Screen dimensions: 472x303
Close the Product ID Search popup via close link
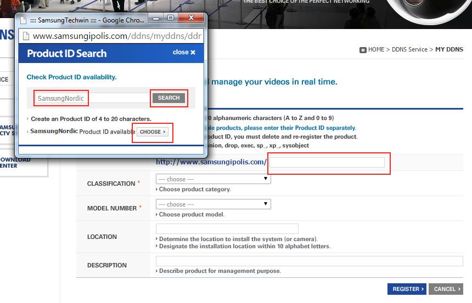[x=184, y=52]
